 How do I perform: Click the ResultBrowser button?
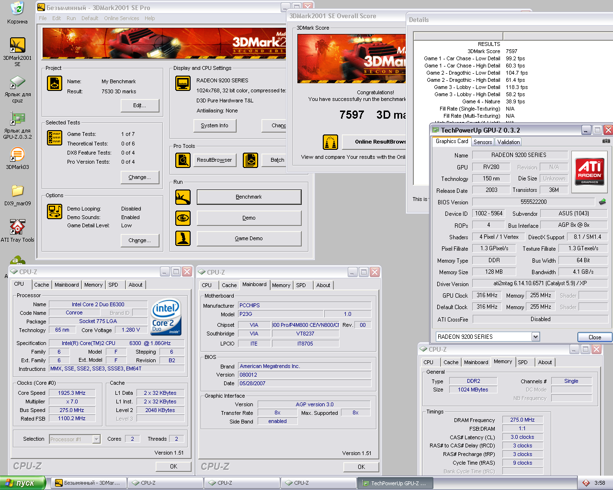(x=215, y=160)
